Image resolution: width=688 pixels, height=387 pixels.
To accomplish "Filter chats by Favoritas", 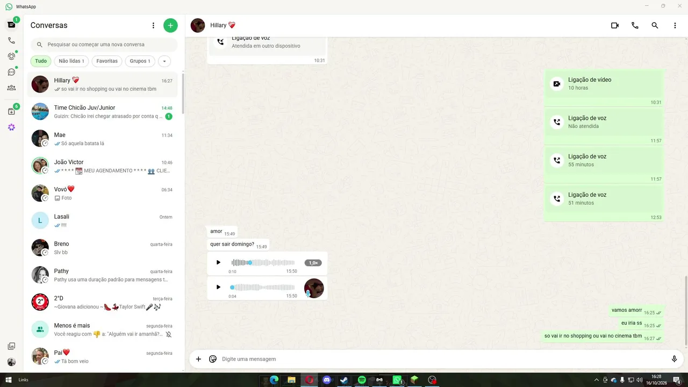I will click(x=107, y=61).
